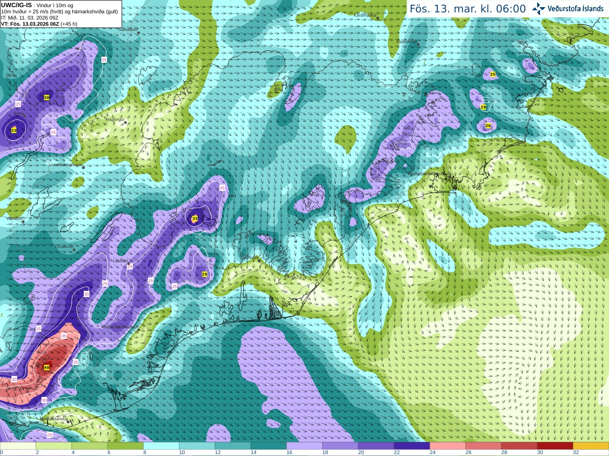Click the 16–18 m/s lavender legend swatch

(304, 446)
